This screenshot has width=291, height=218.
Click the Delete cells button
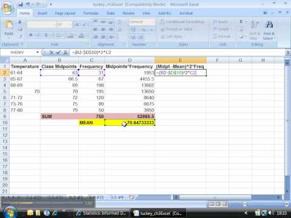(x=221, y=29)
